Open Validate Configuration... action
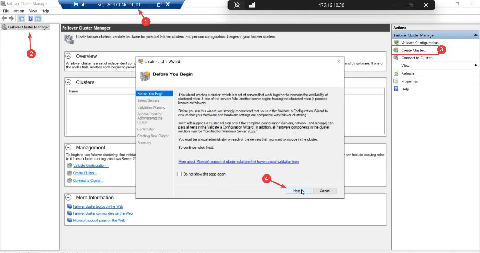 tap(421, 43)
